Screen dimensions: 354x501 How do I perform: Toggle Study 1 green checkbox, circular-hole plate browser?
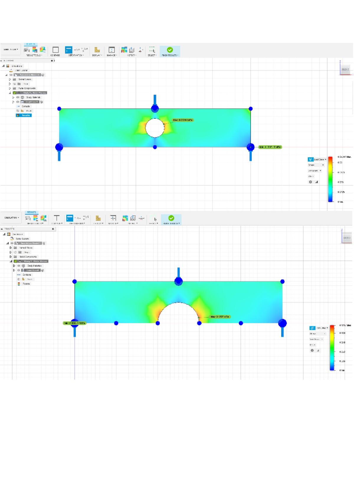pos(14,93)
